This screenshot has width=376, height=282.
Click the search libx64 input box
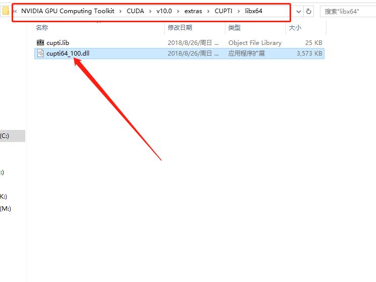(348, 11)
